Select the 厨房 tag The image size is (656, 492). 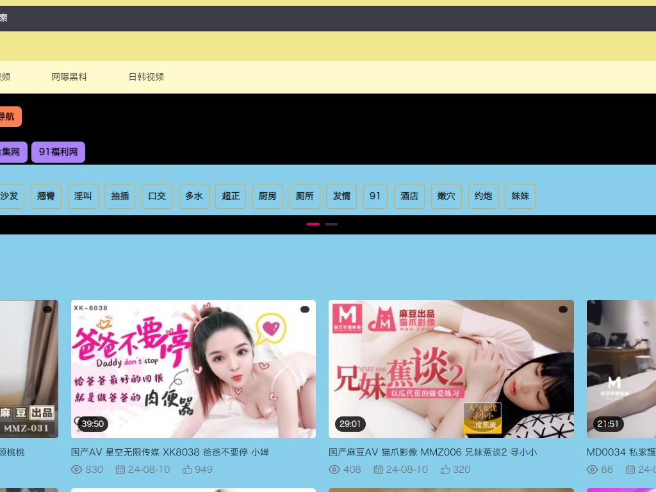(x=268, y=196)
